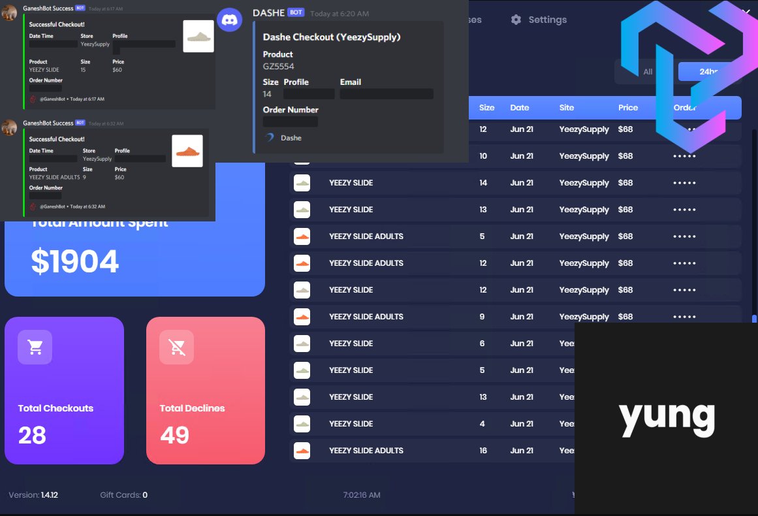Click the Gift Cards: 0 label

point(124,494)
